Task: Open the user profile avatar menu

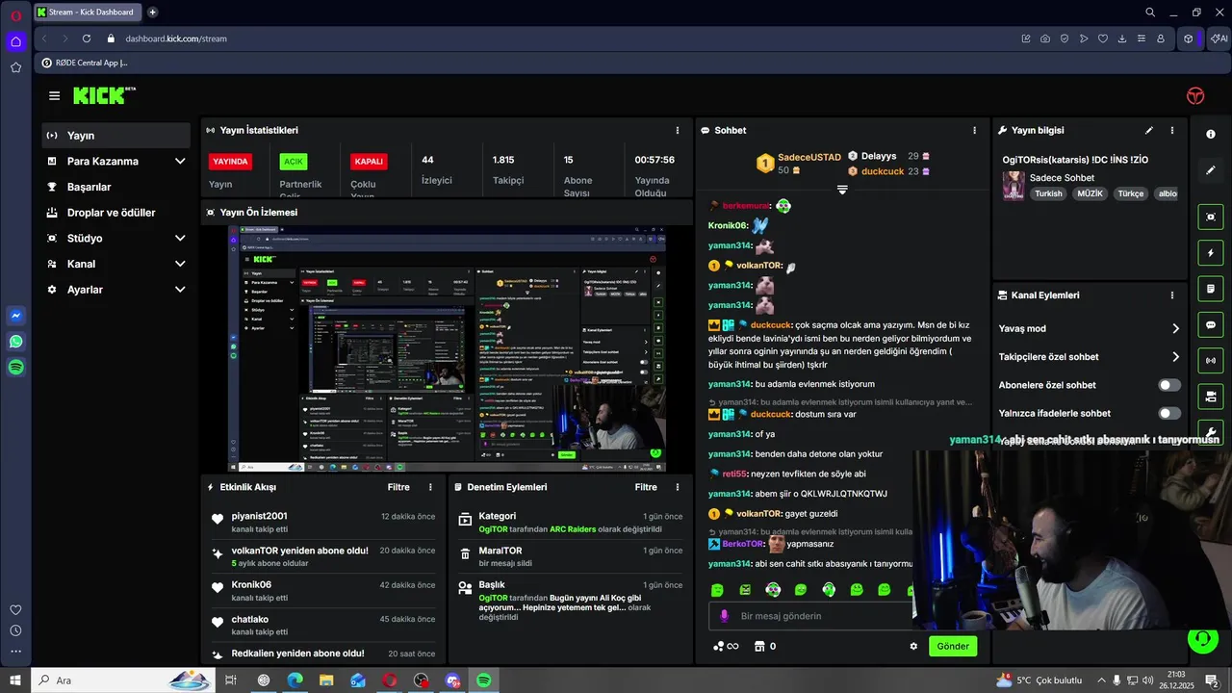Action: pos(1194,95)
